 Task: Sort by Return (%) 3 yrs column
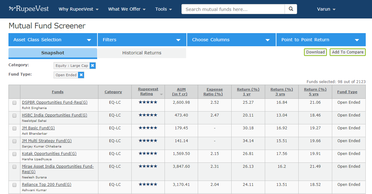282,92
